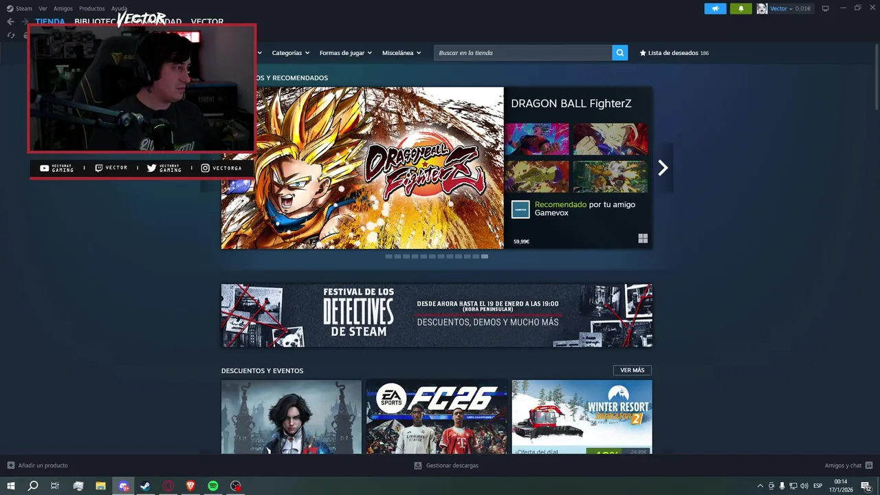Screen dimensions: 880x495
Task: Click the 59,99€ price label
Action: point(521,242)
